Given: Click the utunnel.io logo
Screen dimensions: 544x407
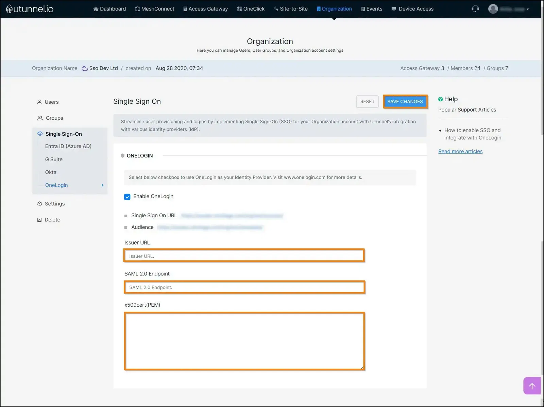Looking at the screenshot, I should [30, 9].
